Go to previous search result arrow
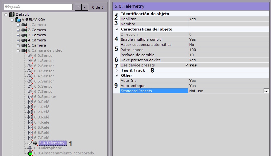Viewport: 271px width, 156px height. click(x=77, y=6)
